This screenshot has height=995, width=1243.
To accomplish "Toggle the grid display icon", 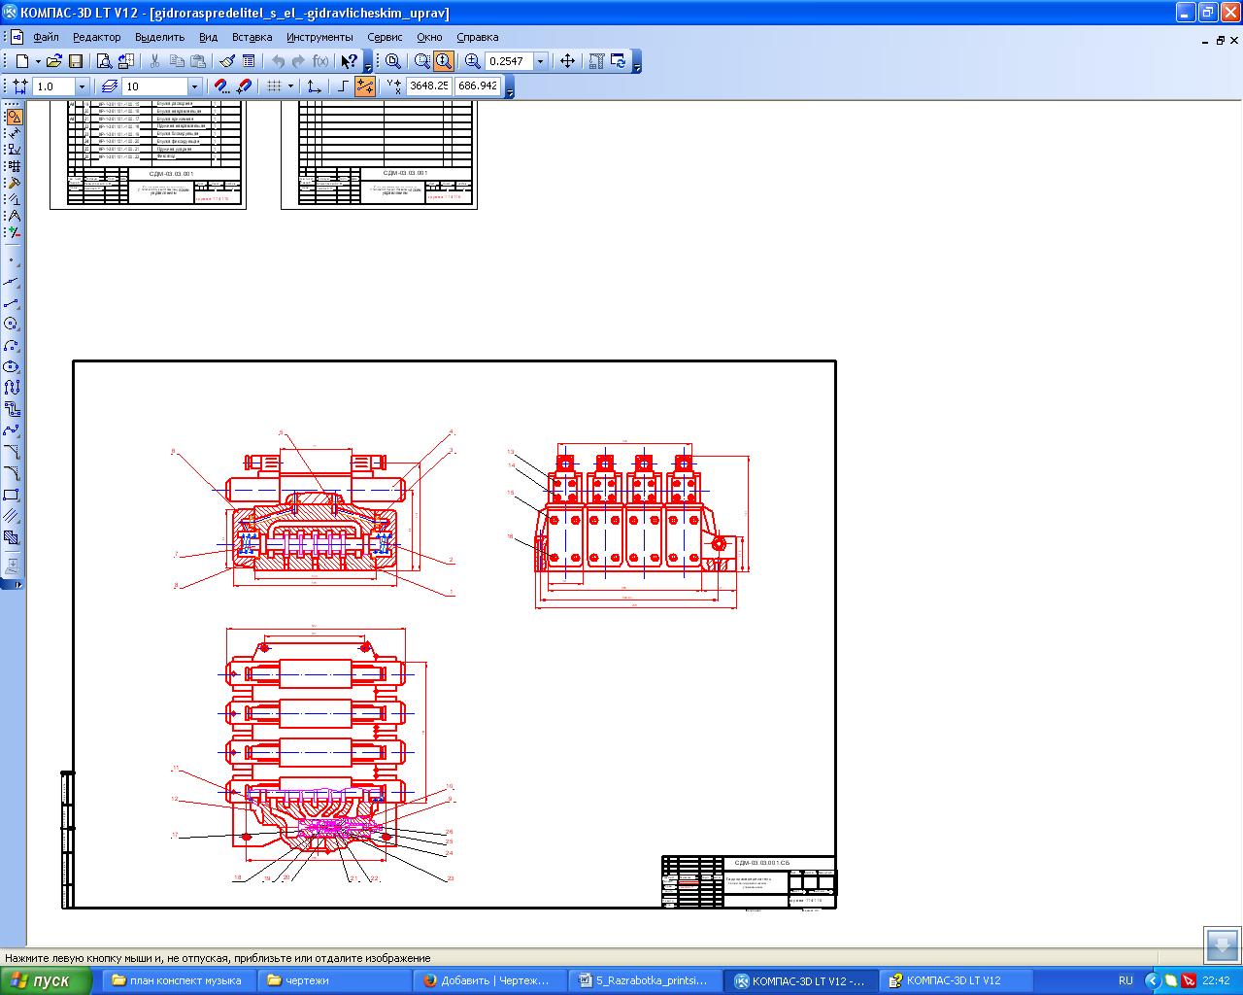I will (x=274, y=86).
